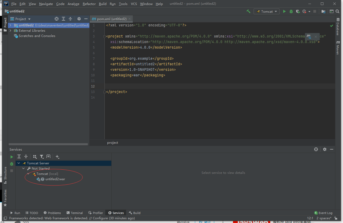343x223 pixels.
Task: Debug Tomcat from the main toolbar
Action: [x=291, y=11]
